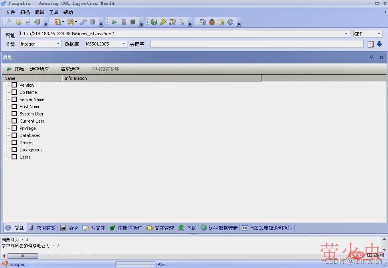This screenshot has width=388, height=268.
Task: Open the MSSQL2005 database dropdown
Action: click(124, 44)
